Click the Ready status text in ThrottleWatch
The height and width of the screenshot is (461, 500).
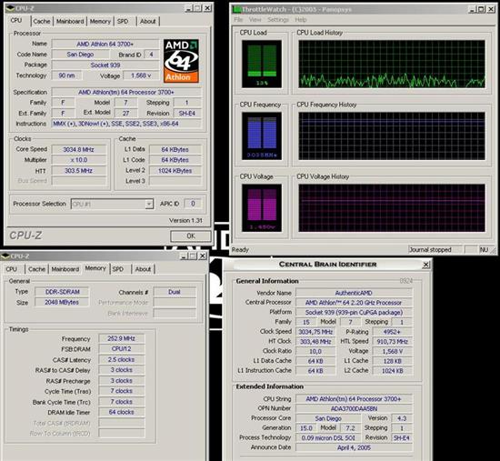click(x=240, y=250)
